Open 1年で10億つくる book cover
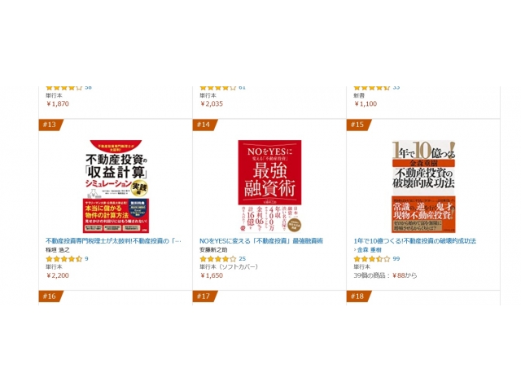 point(423,187)
